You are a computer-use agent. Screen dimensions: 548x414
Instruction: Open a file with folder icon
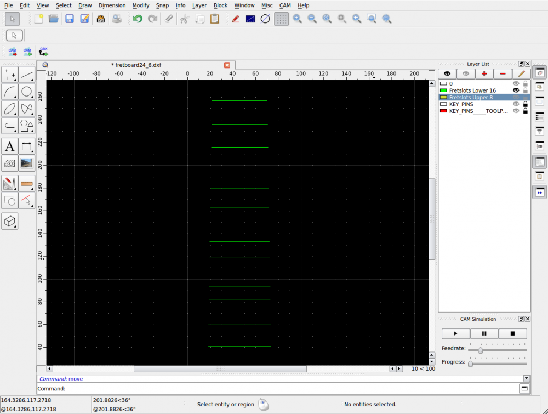[x=54, y=19]
